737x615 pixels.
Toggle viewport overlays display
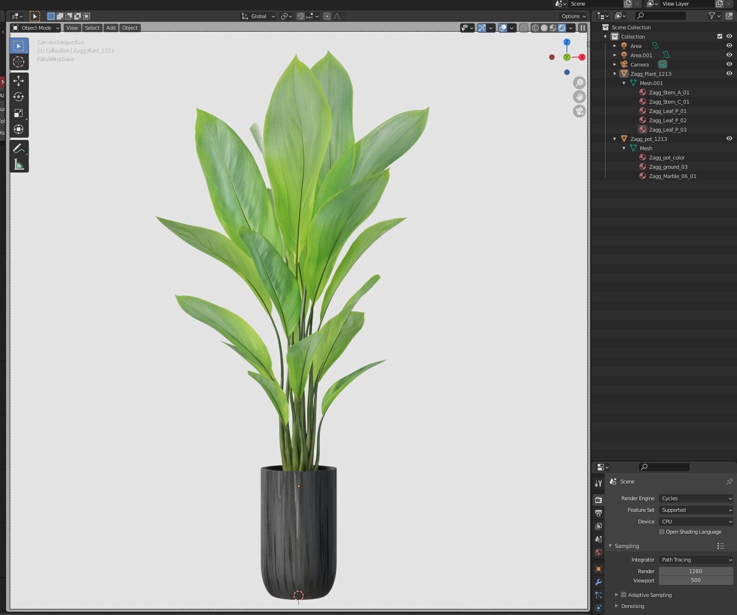tap(503, 28)
